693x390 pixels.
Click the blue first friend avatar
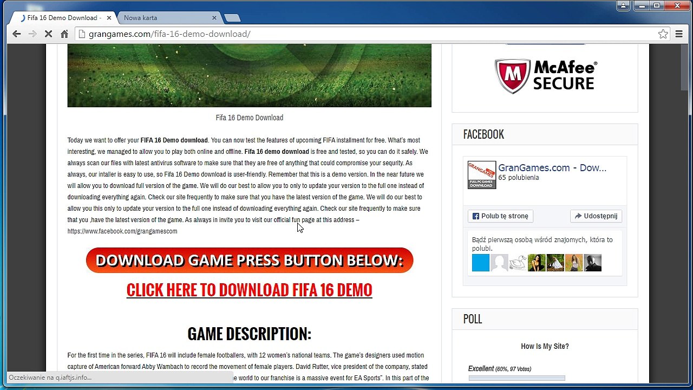pyautogui.click(x=481, y=263)
